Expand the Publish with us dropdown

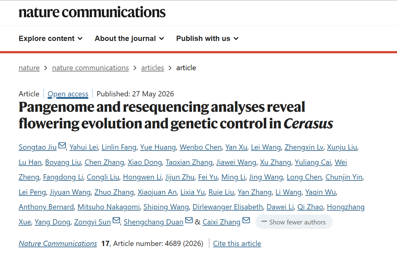pyautogui.click(x=207, y=38)
